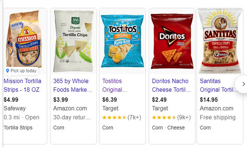Open Mission Tortilla Strips - 18 OZ link
Image resolution: width=247 pixels, height=147 pixels.
22,85
